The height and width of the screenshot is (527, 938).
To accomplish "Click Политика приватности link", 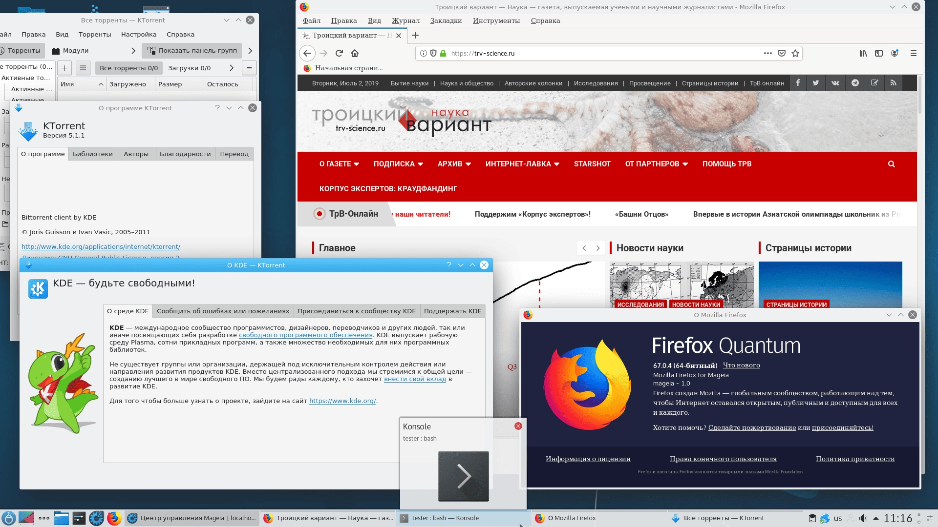I will [855, 459].
